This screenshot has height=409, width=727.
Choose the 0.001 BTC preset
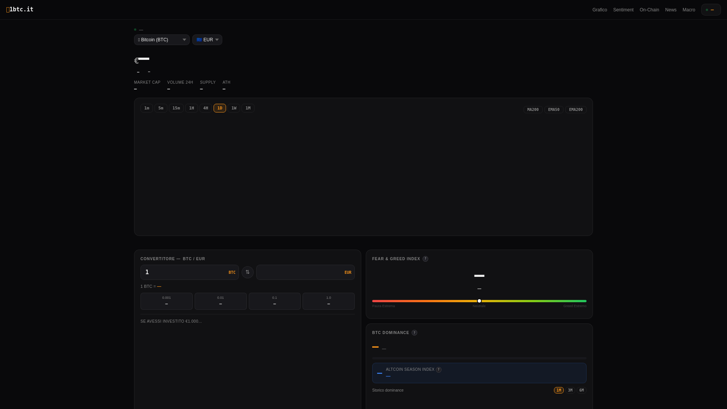167,301
